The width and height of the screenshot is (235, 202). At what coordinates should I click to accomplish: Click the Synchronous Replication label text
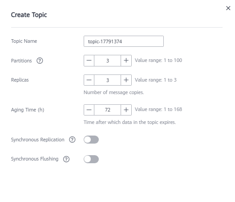click(x=38, y=140)
